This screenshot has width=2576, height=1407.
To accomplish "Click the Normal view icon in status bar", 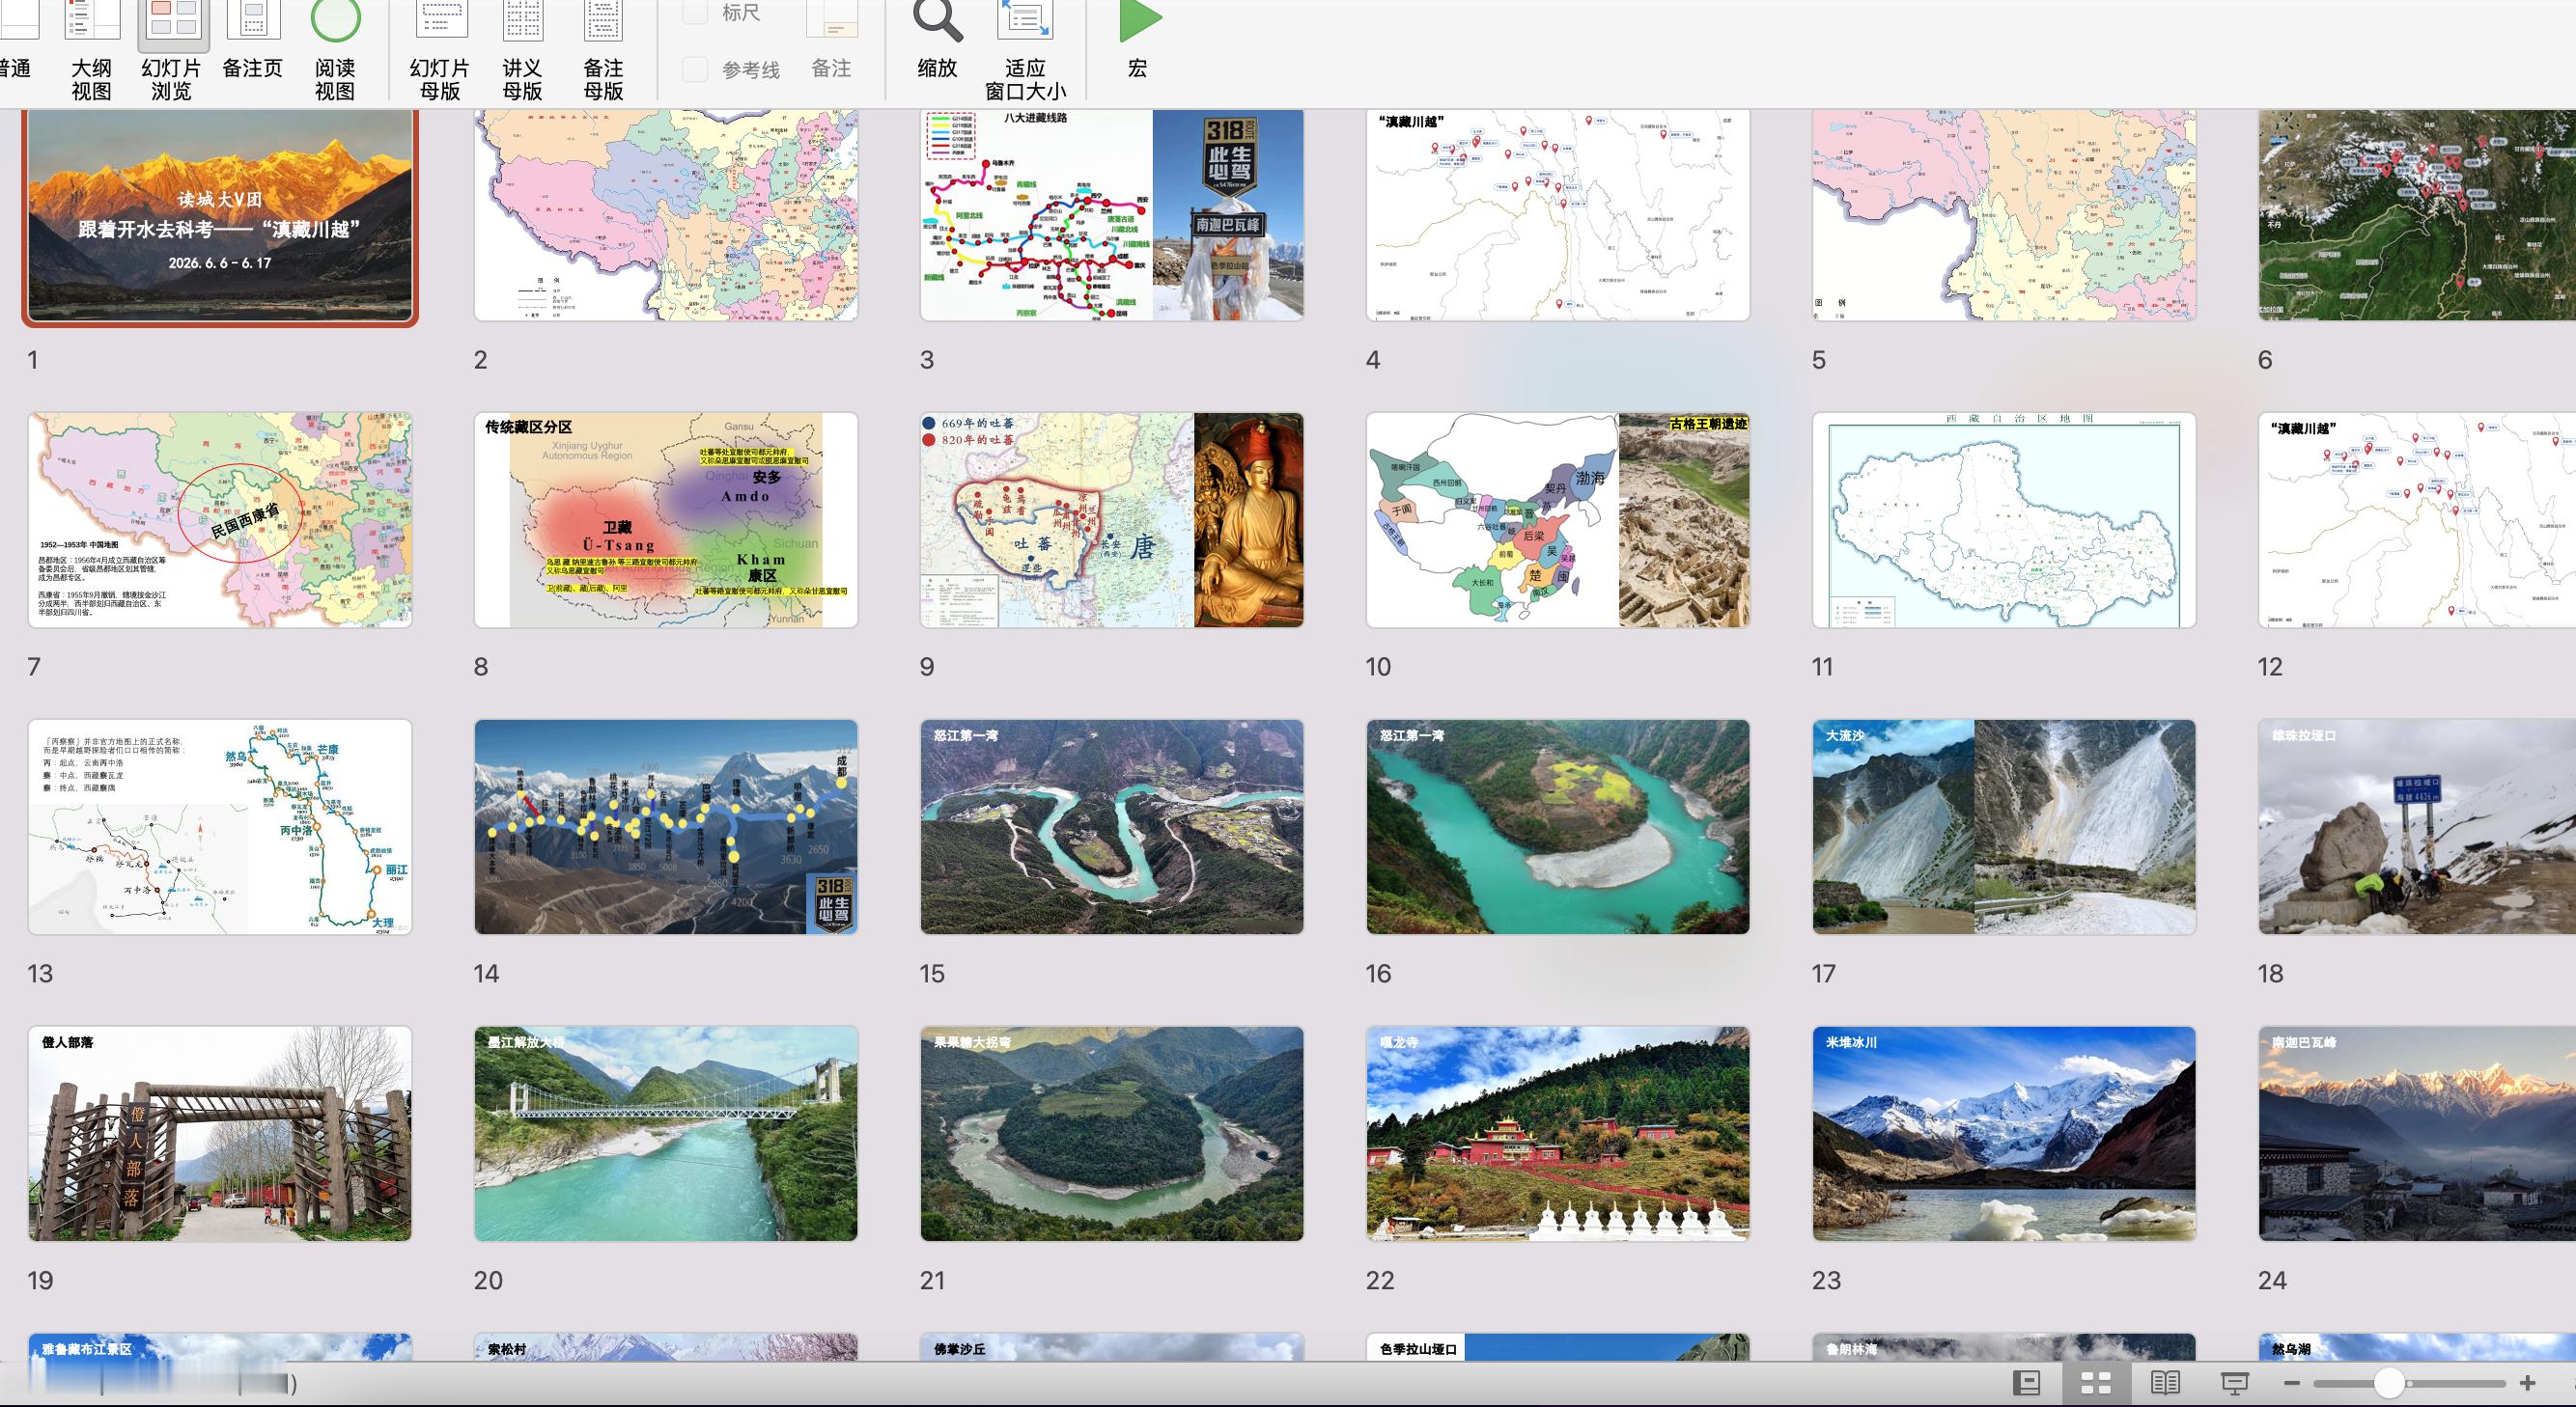I will (x=2026, y=1383).
